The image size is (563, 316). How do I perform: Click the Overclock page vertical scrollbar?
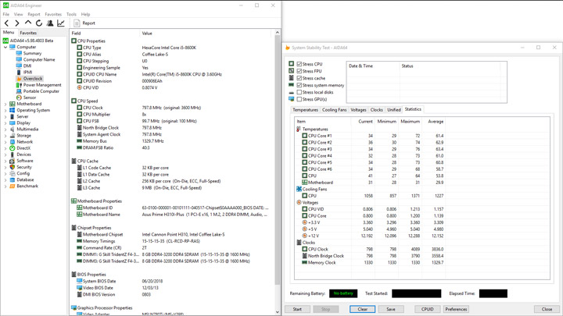point(277,159)
